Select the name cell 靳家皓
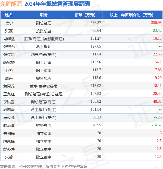Image resolution: width=163 pixels, height=169 pixels. [x=9, y=62]
